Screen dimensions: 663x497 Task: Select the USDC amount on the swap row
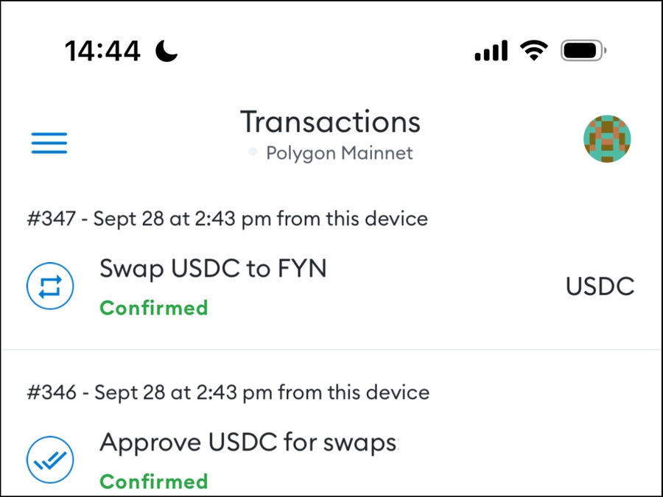[x=600, y=286]
